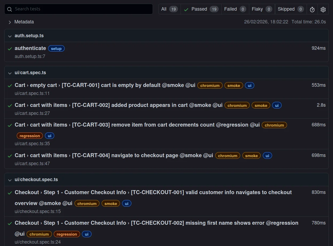Click the checkmark beside TC-CHECKOUT-001 test
The width and height of the screenshot is (333, 246).
[10, 192]
